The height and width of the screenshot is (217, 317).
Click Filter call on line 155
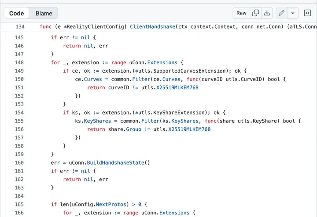click(150, 121)
